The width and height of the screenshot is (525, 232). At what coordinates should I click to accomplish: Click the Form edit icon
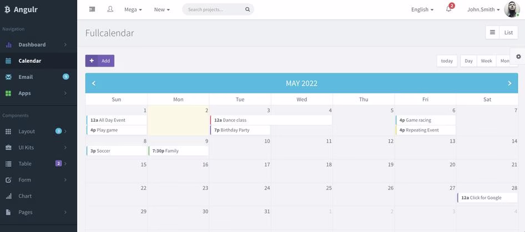point(9,180)
